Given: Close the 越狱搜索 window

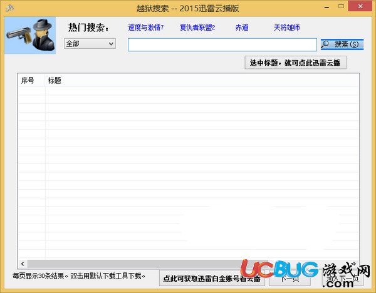Looking at the screenshot, I should click(360, 6).
